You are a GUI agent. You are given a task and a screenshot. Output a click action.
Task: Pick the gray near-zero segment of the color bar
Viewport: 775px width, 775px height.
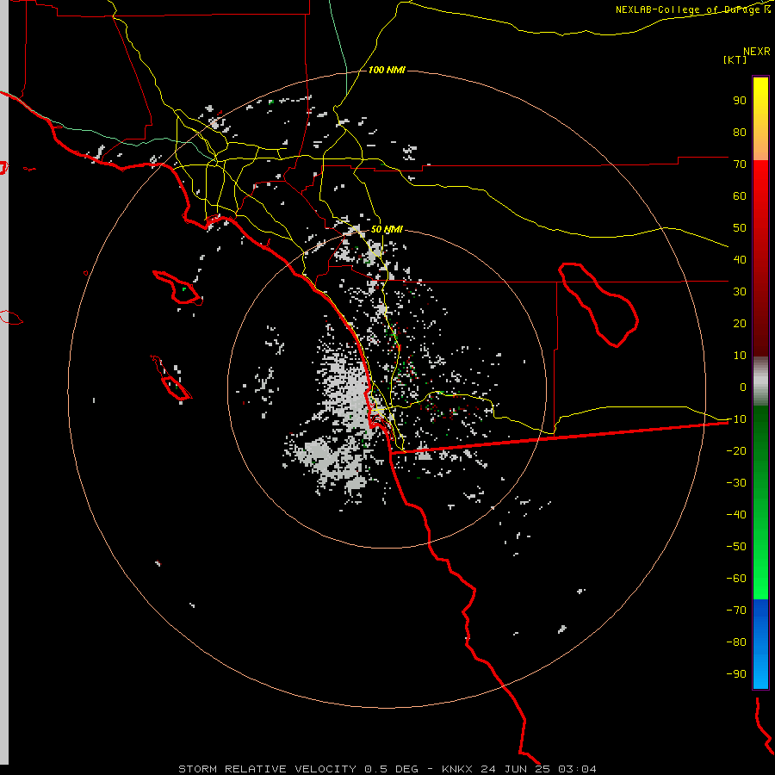pyautogui.click(x=760, y=381)
